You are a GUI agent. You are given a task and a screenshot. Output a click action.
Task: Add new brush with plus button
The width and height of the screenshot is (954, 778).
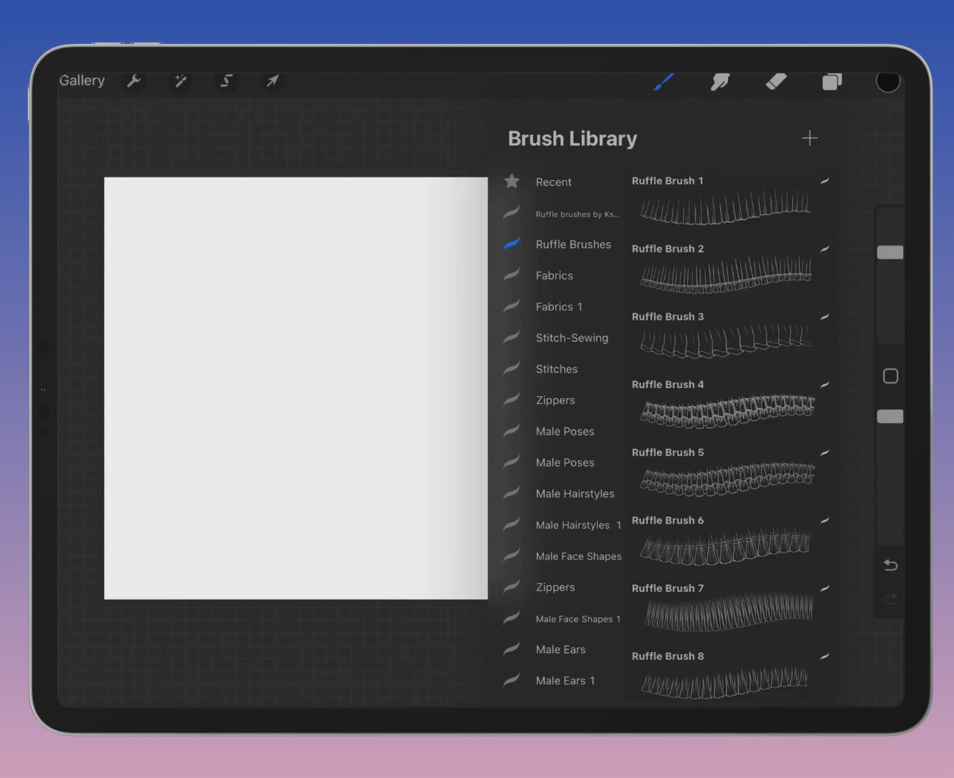(810, 138)
